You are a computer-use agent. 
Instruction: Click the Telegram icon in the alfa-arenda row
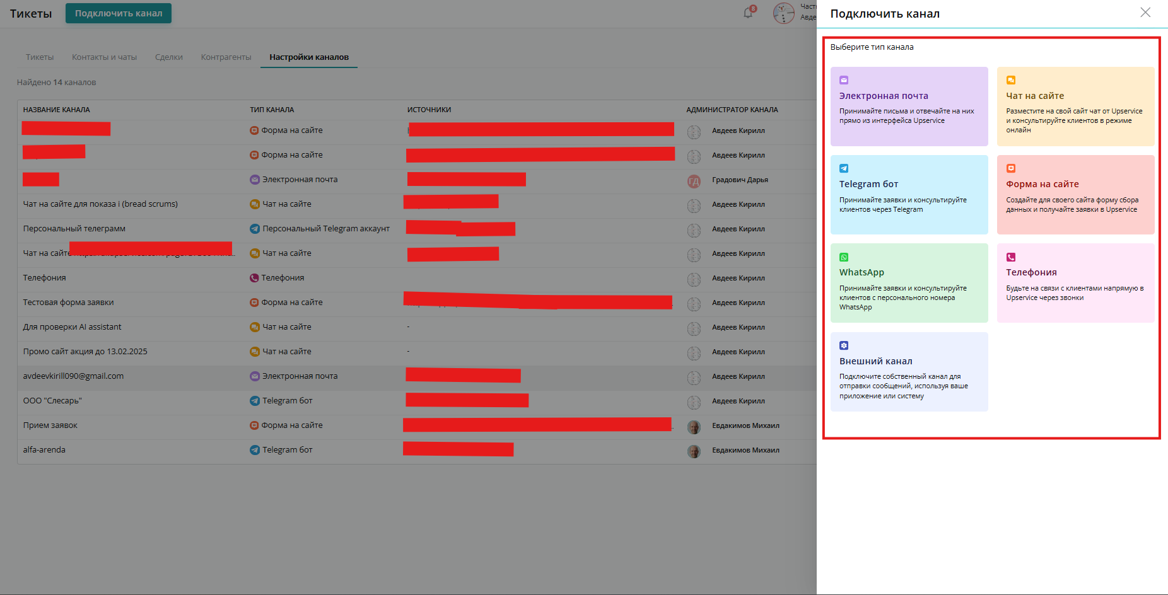pos(255,450)
